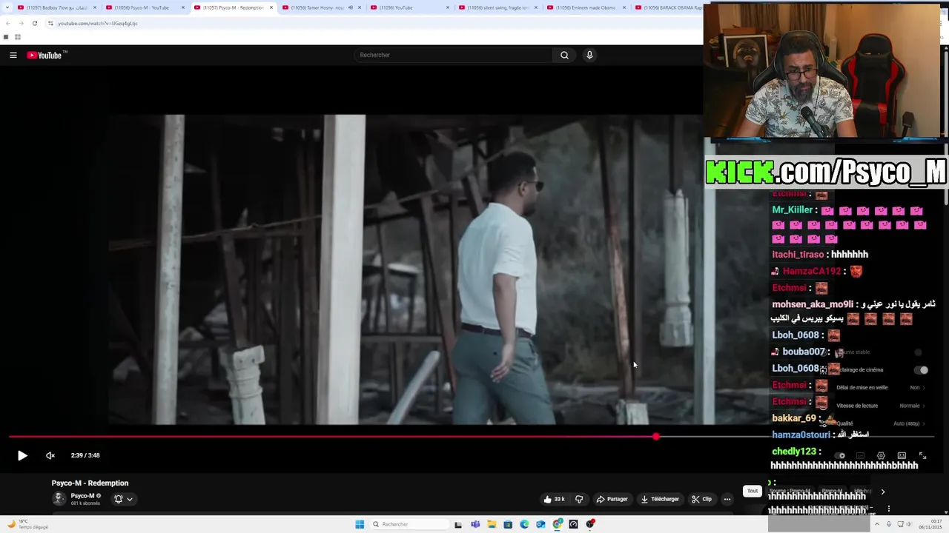
Task: Open the player settings gear
Action: 881,455
